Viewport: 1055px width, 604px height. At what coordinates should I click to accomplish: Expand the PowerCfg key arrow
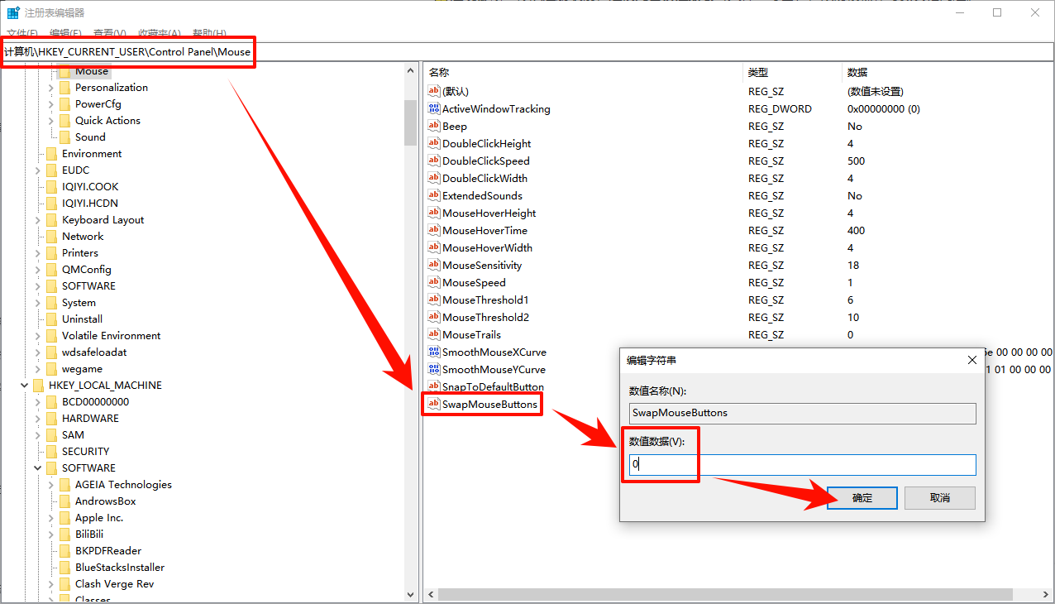[51, 104]
